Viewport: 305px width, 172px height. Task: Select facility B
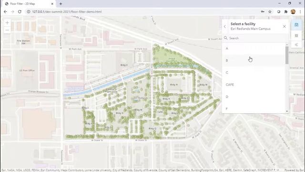[x=254, y=61]
